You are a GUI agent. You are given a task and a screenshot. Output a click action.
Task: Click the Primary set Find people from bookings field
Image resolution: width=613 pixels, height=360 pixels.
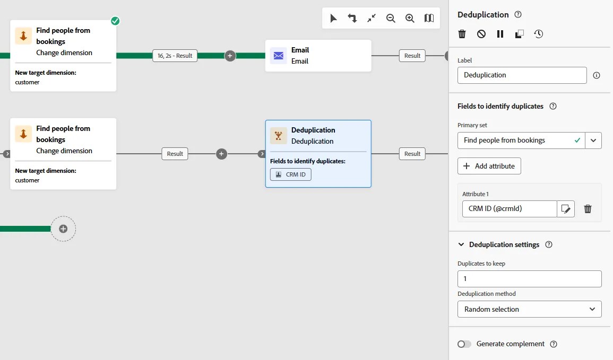[x=521, y=141]
